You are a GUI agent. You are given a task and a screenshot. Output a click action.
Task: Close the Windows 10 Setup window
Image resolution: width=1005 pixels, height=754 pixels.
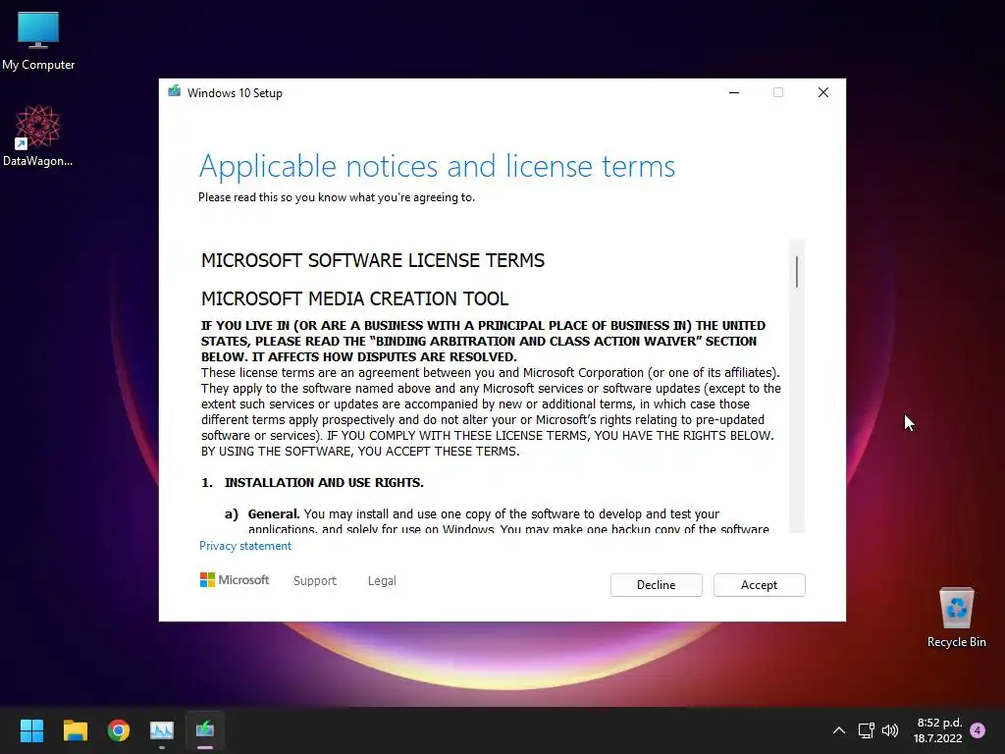click(823, 92)
